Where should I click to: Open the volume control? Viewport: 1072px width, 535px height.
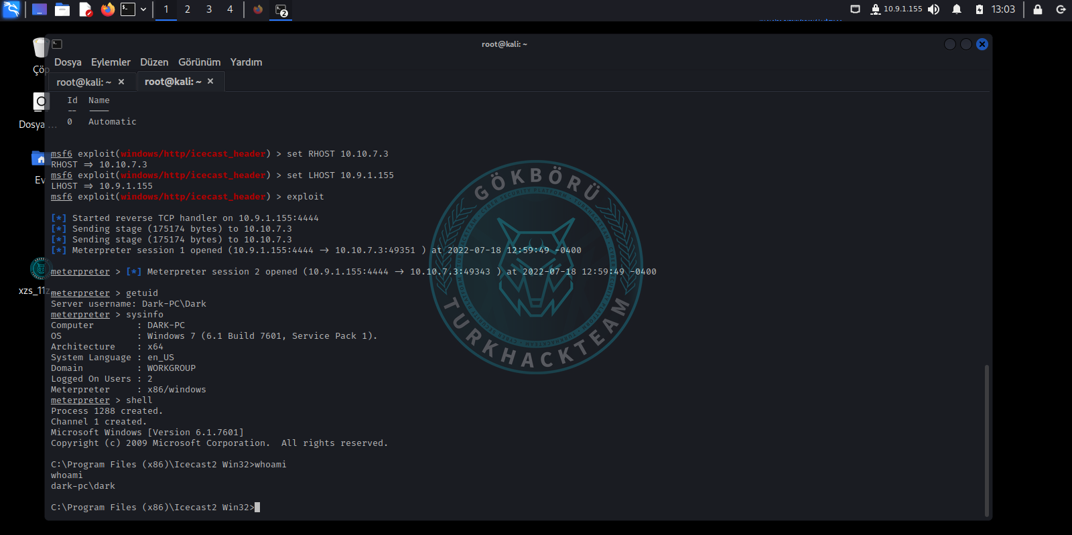[x=933, y=9]
